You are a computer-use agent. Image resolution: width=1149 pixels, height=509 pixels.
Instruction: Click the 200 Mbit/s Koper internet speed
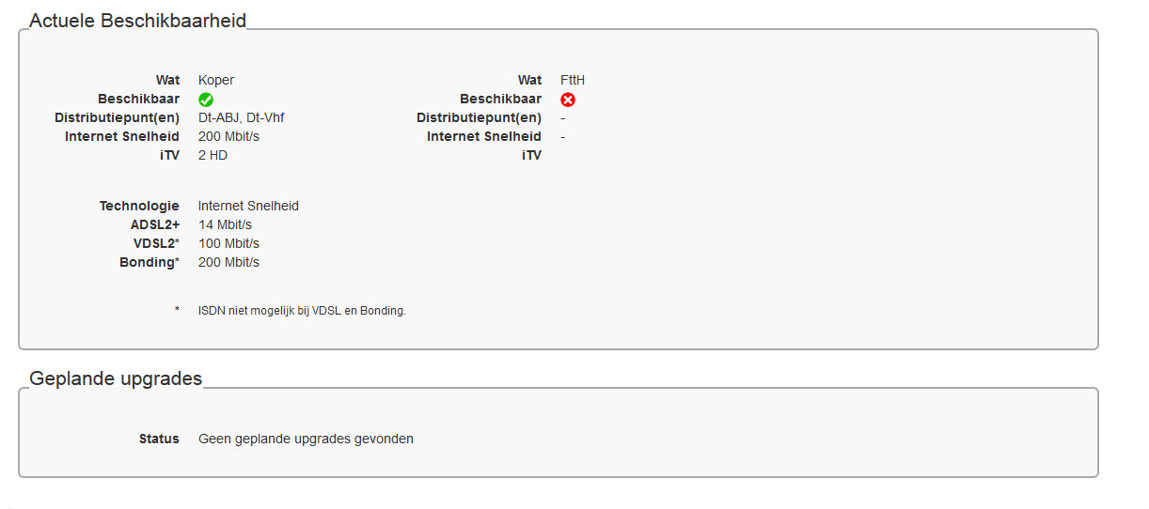(229, 136)
